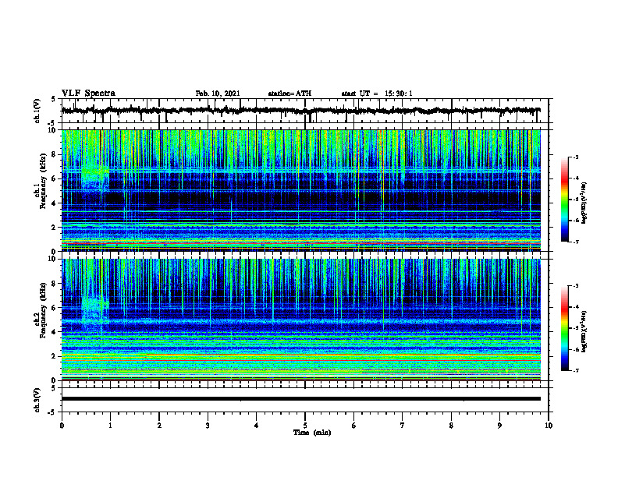Image resolution: width=618 pixels, height=477 pixels.
Task: Click the "ch.1(V)" waveform axis label
Action: click(x=37, y=111)
